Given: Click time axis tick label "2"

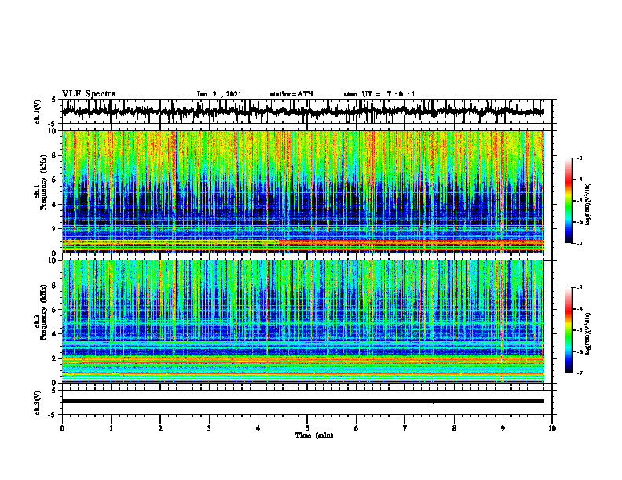Looking at the screenshot, I should click(x=160, y=428).
